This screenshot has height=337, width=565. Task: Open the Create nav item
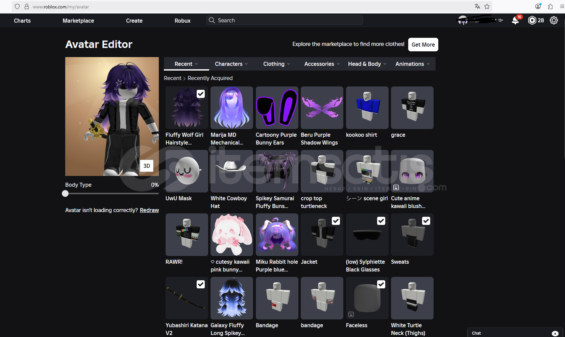(134, 21)
